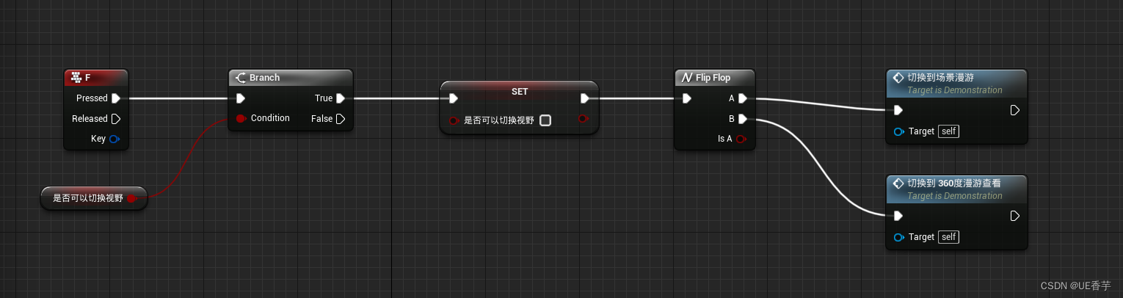This screenshot has width=1123, height=298.
Task: Click Flip Flop B output pin
Action: tap(742, 118)
